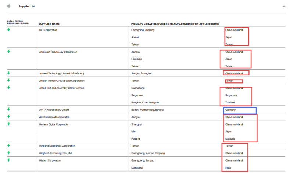Viewport: 294px width, 173px height.
Task: Click "China mainland" in the Viavi Solutions row
Action: coord(234,117)
